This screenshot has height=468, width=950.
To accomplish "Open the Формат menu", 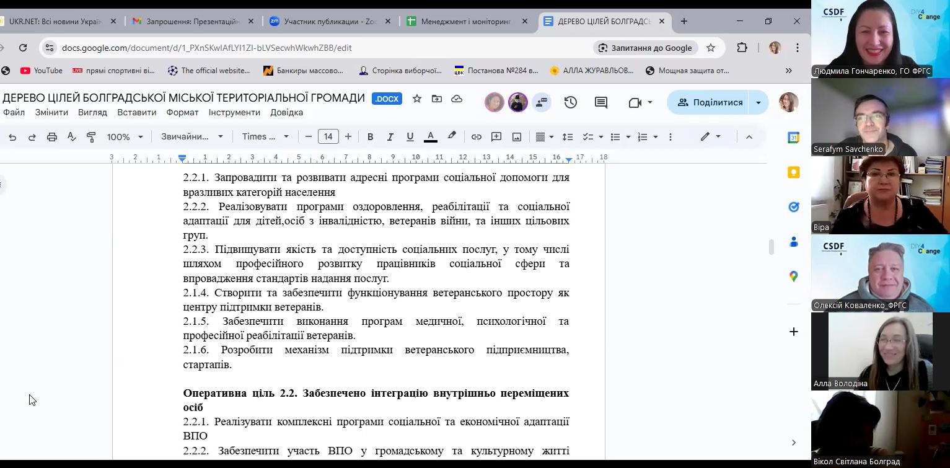I will point(182,112).
